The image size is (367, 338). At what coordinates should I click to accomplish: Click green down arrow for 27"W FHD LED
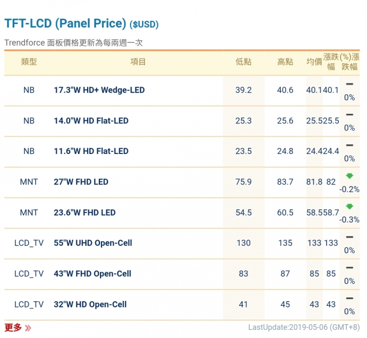click(x=349, y=176)
